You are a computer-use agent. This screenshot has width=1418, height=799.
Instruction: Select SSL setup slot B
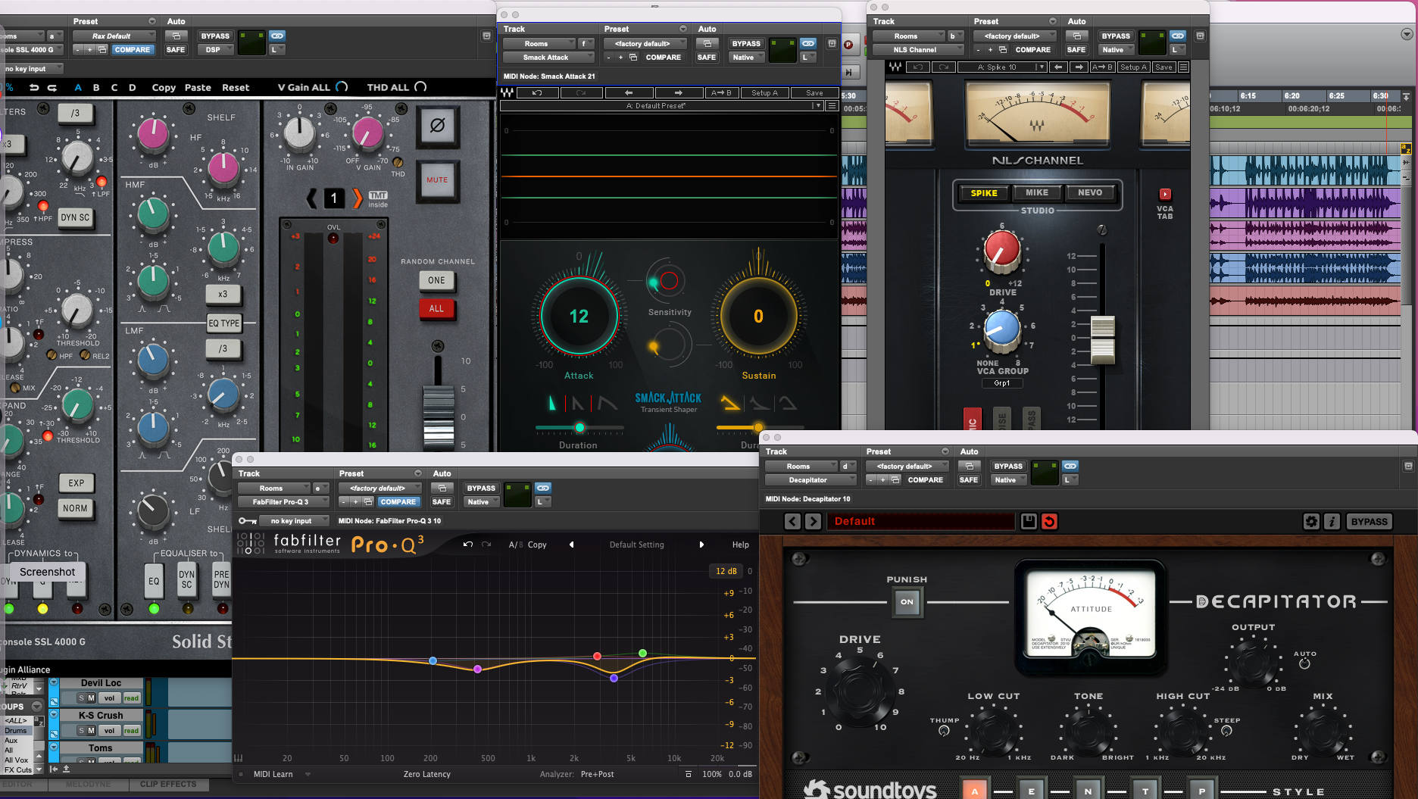(x=96, y=88)
